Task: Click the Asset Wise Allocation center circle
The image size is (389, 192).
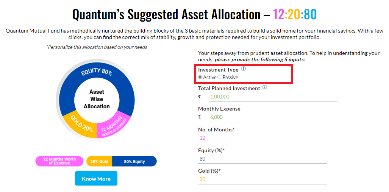Action: coord(97,99)
